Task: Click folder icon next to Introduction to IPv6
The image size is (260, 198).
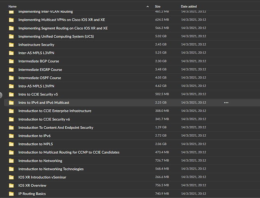Action: click(11, 136)
